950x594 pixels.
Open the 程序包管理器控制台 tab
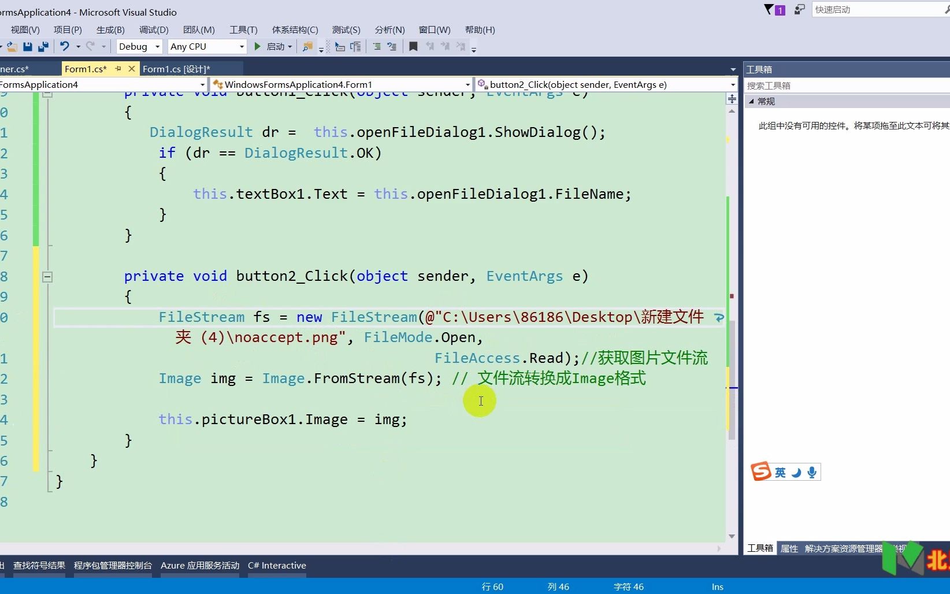click(113, 565)
